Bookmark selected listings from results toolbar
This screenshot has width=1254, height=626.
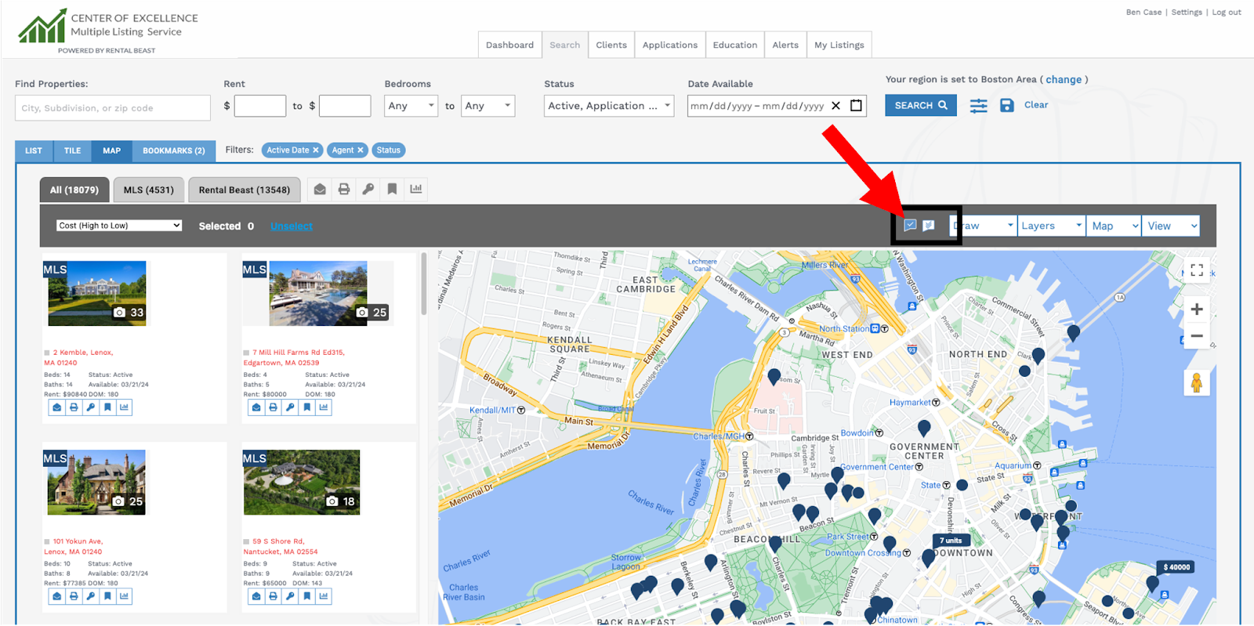pyautogui.click(x=392, y=189)
